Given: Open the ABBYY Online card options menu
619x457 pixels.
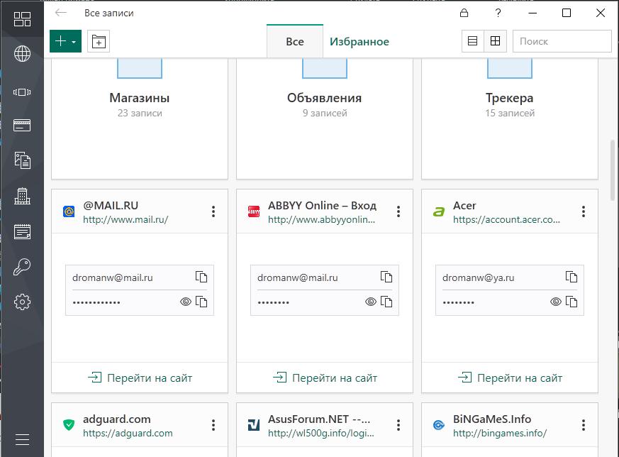Looking at the screenshot, I should 398,211.
